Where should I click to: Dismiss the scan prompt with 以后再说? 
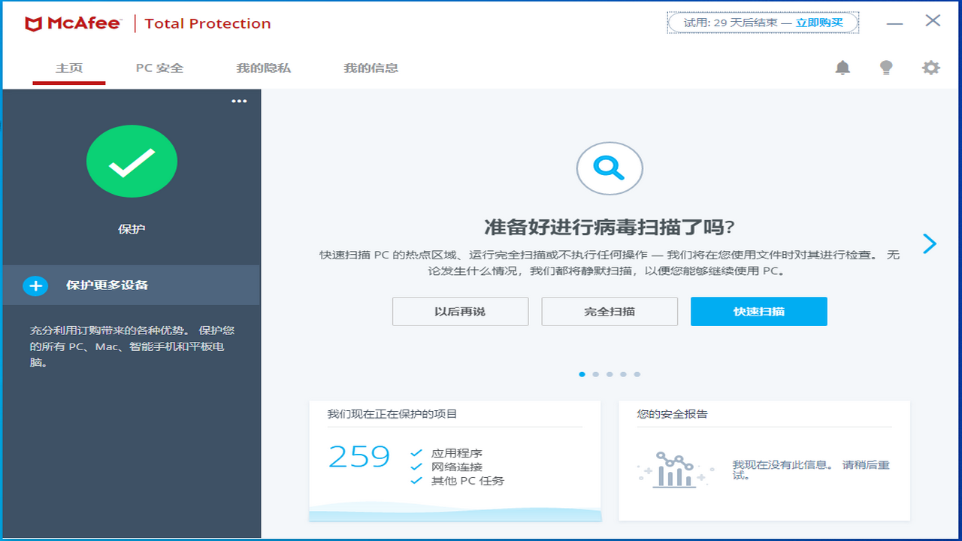(x=460, y=311)
